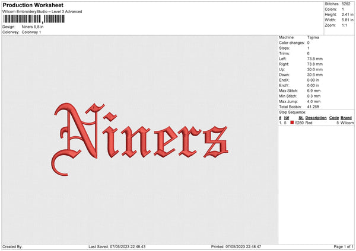Click the 'Description' column header
Image resolution: width=356 pixels, height=251 pixels.
pyautogui.click(x=316, y=118)
